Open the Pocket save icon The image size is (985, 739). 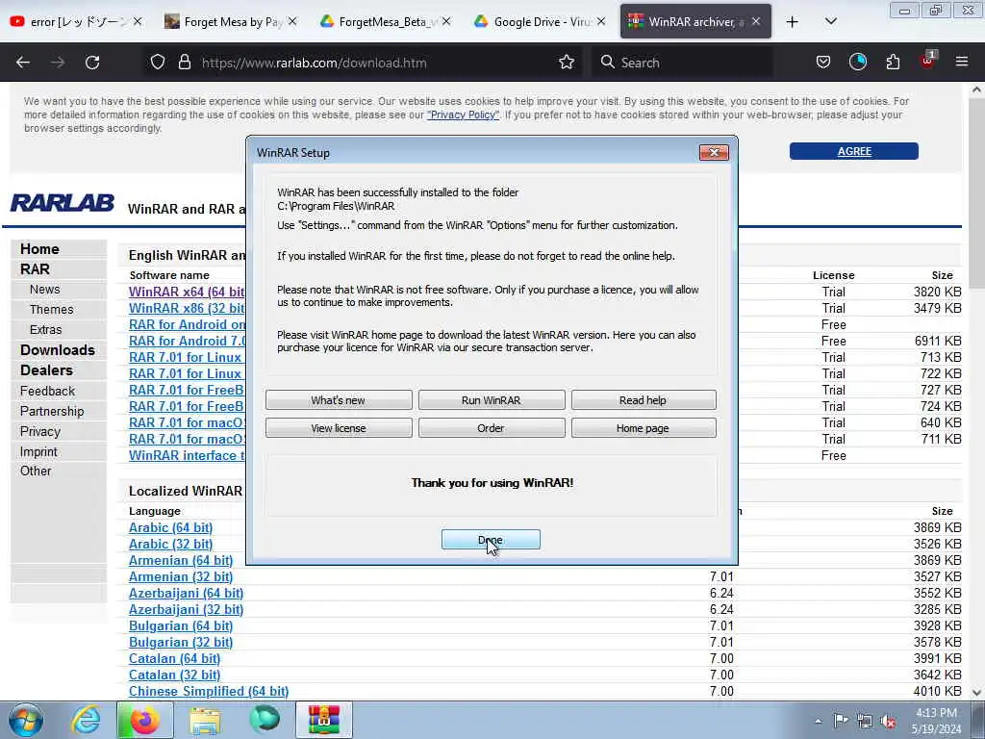click(x=823, y=63)
